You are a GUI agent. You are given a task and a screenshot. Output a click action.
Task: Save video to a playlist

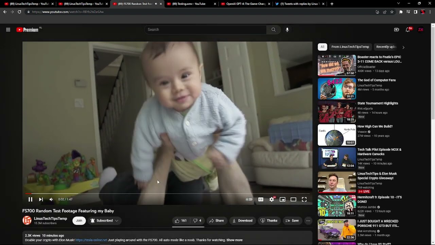292,220
